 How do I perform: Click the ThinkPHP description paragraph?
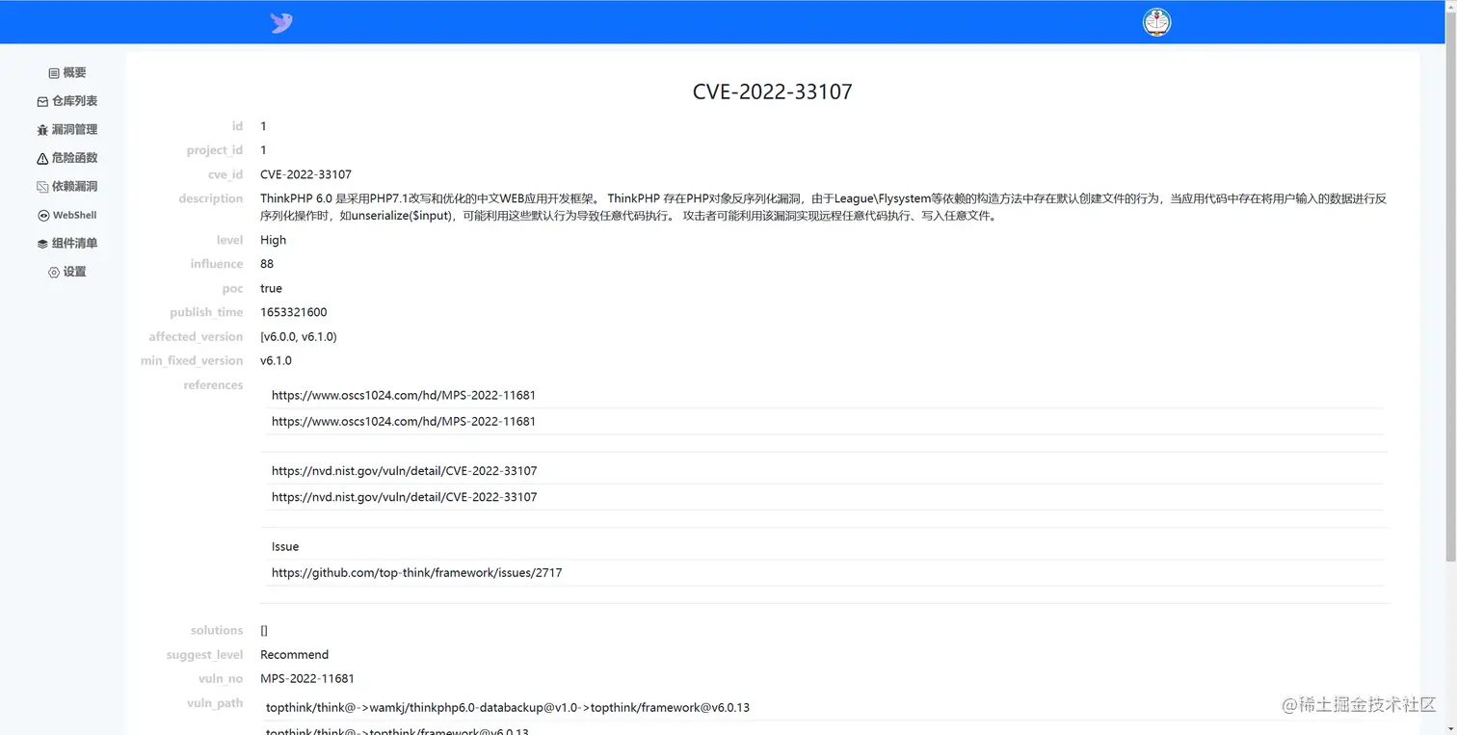coord(824,207)
